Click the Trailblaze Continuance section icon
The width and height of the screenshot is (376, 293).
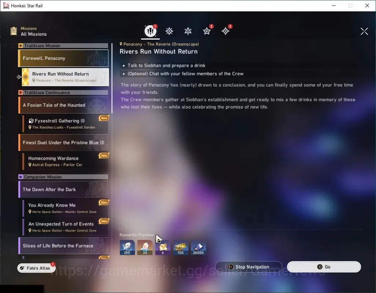tap(21, 92)
